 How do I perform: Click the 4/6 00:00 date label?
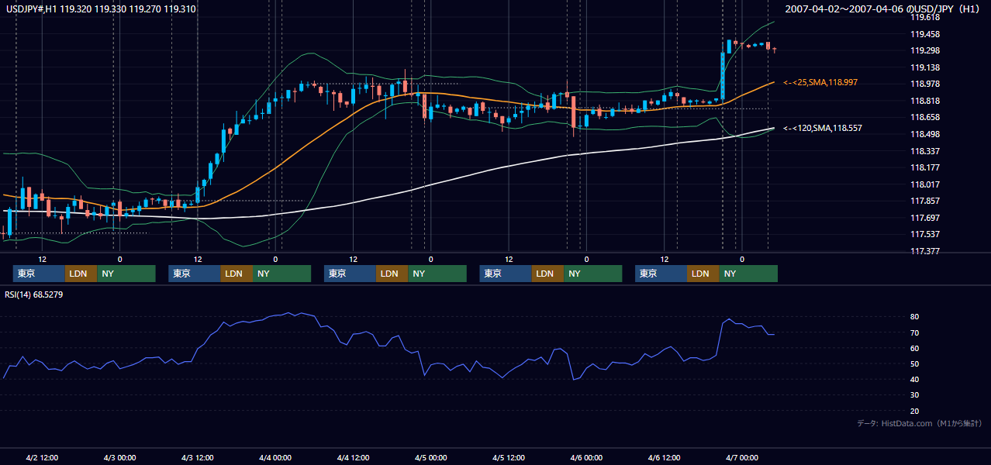pos(586,458)
